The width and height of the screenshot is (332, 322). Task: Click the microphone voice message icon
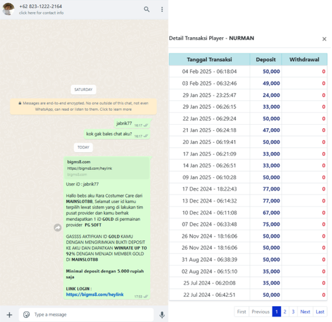click(x=162, y=315)
